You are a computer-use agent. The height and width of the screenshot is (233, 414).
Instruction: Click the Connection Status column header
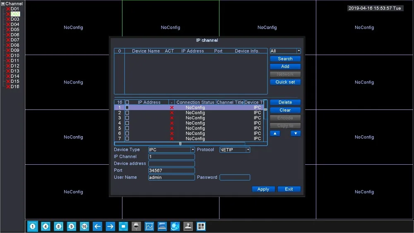click(x=195, y=102)
